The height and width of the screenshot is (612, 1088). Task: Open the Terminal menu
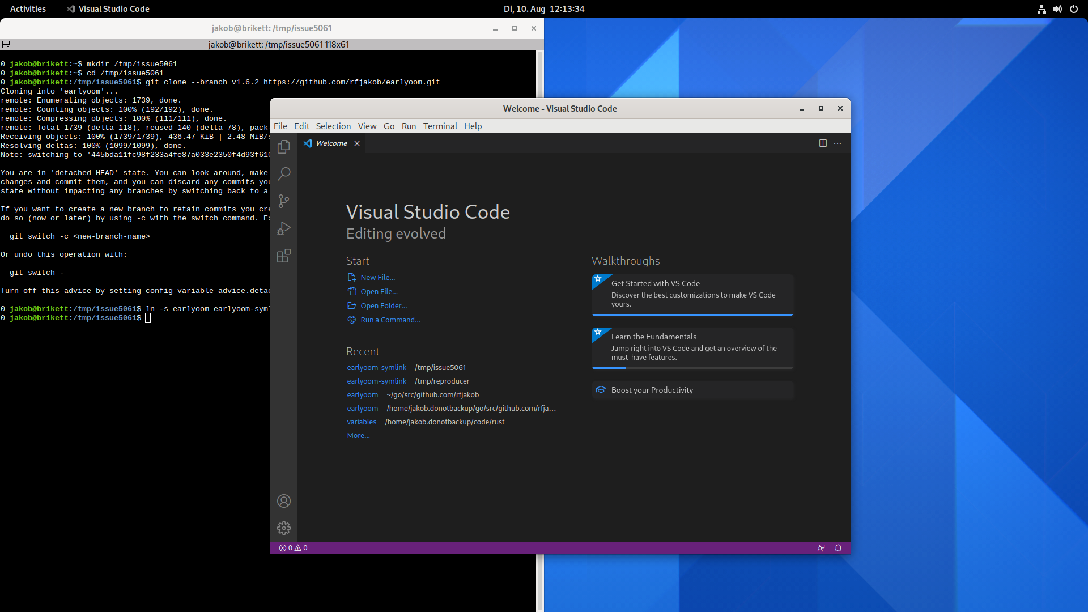pyautogui.click(x=440, y=126)
